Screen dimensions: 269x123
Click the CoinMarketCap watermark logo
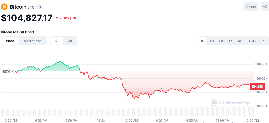click(x=230, y=103)
